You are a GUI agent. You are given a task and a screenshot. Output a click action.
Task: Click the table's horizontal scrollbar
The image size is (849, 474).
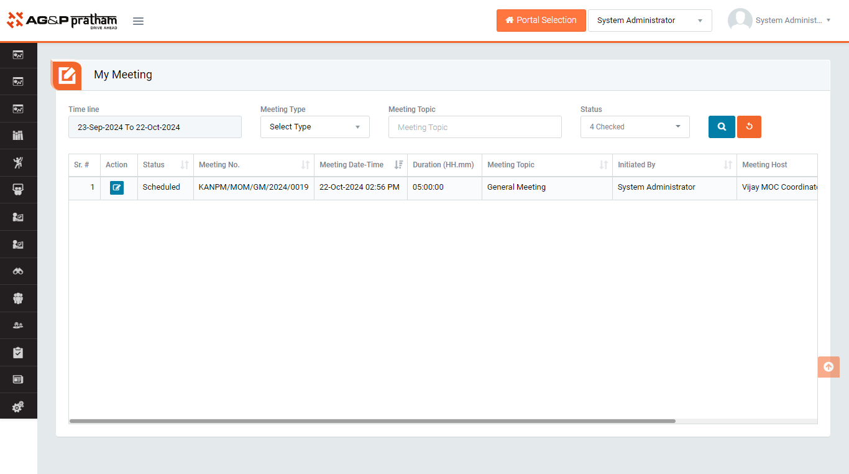(x=372, y=421)
